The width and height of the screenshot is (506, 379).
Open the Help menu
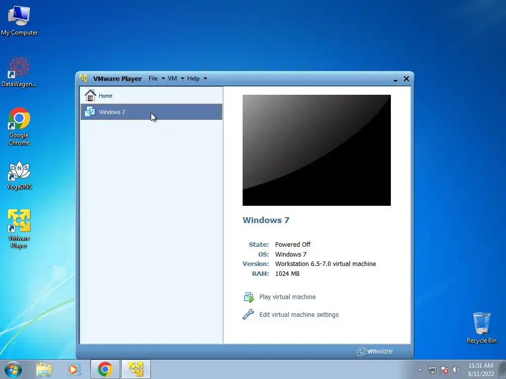[x=193, y=78]
